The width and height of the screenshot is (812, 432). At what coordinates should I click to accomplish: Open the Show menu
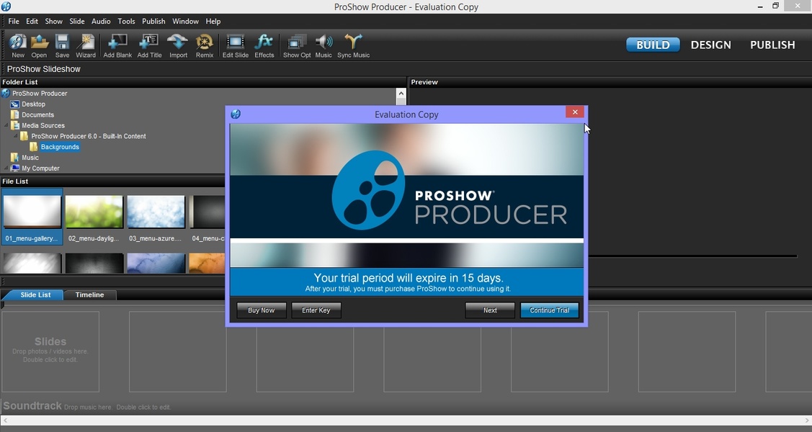[x=53, y=21]
